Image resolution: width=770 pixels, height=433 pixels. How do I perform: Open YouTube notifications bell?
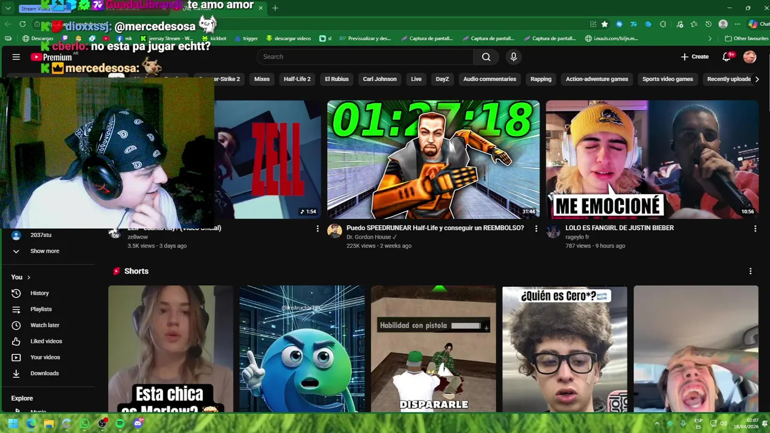[x=726, y=57]
